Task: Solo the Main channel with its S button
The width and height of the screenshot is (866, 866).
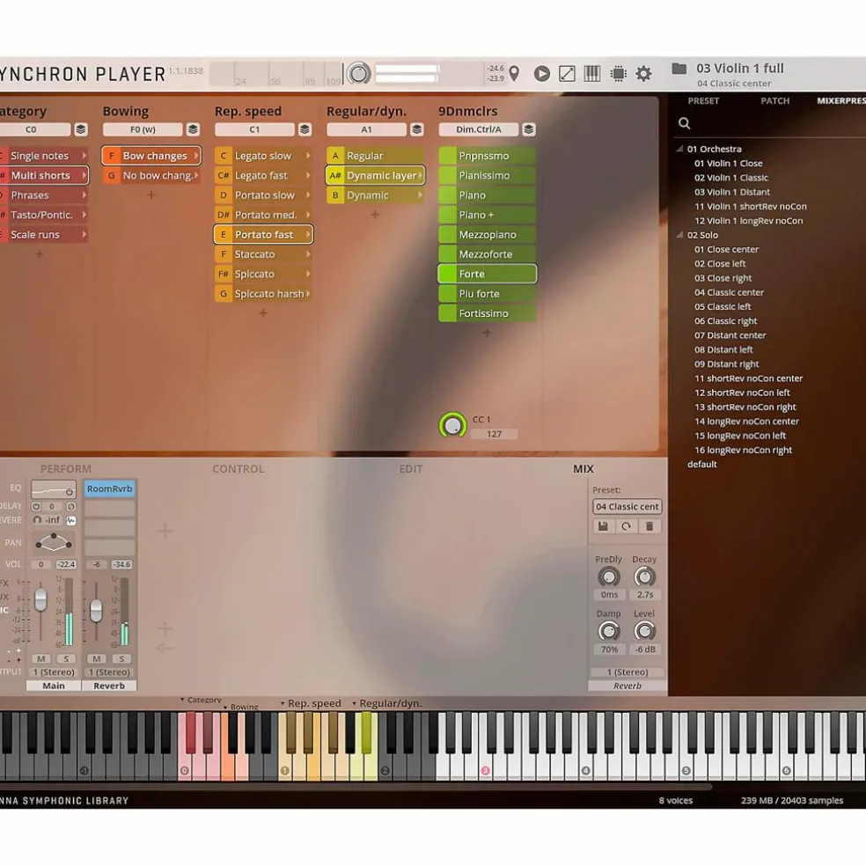Action: [x=66, y=658]
